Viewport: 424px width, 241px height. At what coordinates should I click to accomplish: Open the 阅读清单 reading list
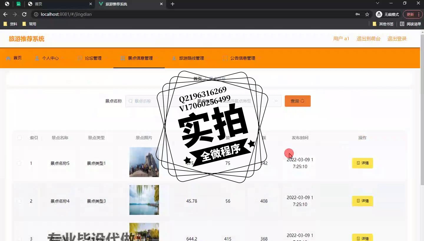[x=410, y=24]
